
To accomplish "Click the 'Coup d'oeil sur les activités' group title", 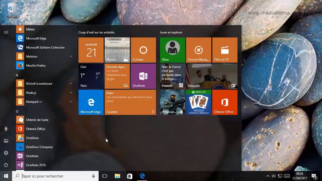I will coord(96,32).
